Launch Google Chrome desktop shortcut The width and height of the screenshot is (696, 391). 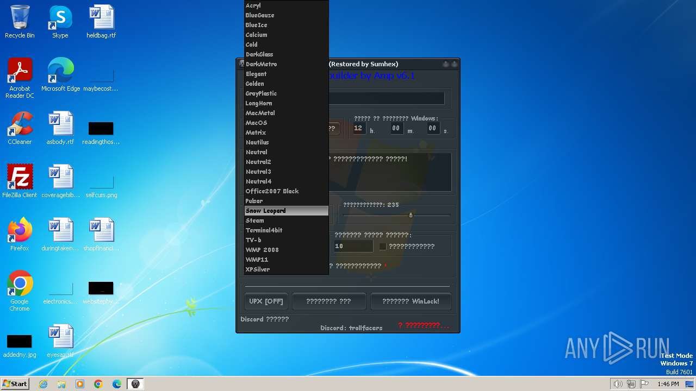20,291
